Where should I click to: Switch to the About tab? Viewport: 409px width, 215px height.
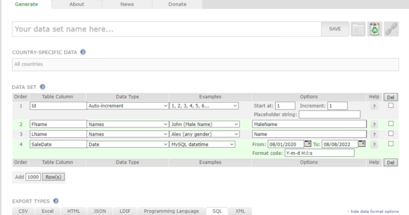(76, 4)
